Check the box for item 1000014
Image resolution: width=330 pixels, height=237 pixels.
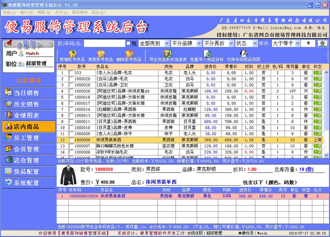coord(71,109)
